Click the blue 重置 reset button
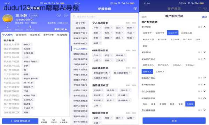This screenshot has width=209, height=125. point(174,120)
